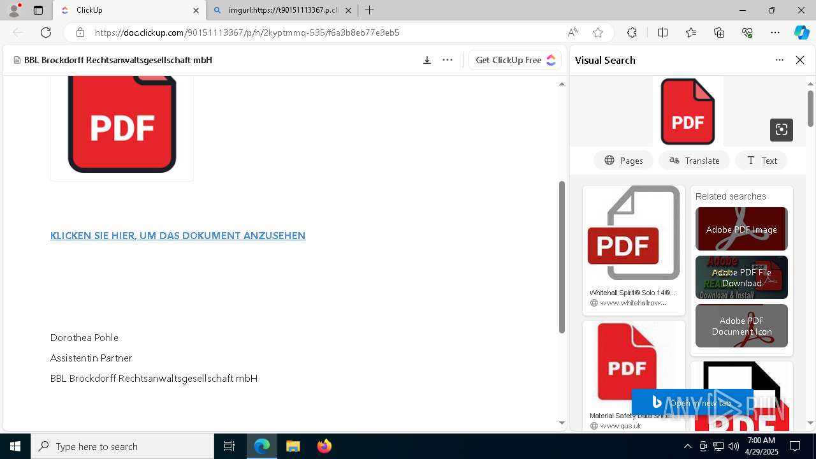Download the ClickUp document
816x459 pixels.
(427, 60)
